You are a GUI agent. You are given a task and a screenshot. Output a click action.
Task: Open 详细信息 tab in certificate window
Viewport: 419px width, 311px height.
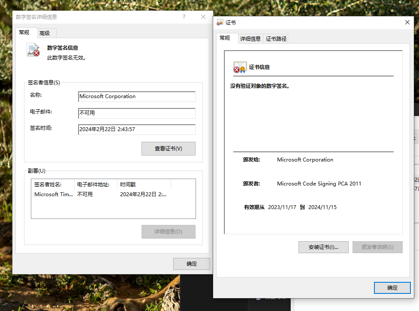250,39
